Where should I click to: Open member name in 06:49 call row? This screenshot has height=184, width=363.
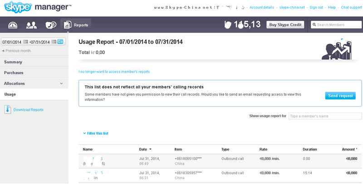click(93, 159)
